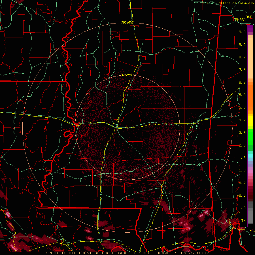Viewport: 255px width, 255px height.
Task: Pick the cyan color bar segment
Action: (x=250, y=156)
